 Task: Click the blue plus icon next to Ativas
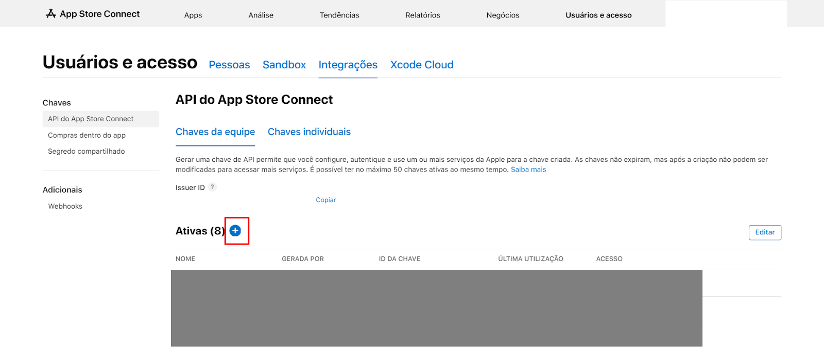(x=235, y=231)
